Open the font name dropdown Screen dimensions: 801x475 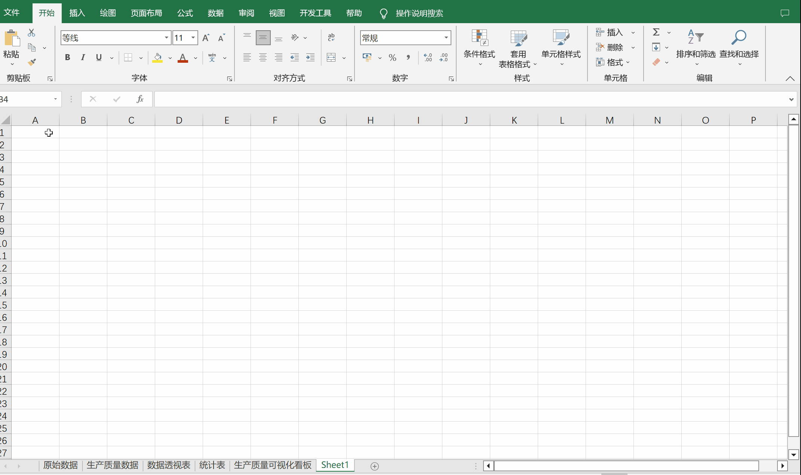[166, 38]
